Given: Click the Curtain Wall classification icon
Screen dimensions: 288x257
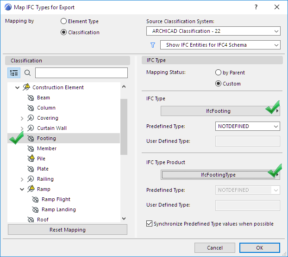Looking at the screenshot, I should 31,128.
